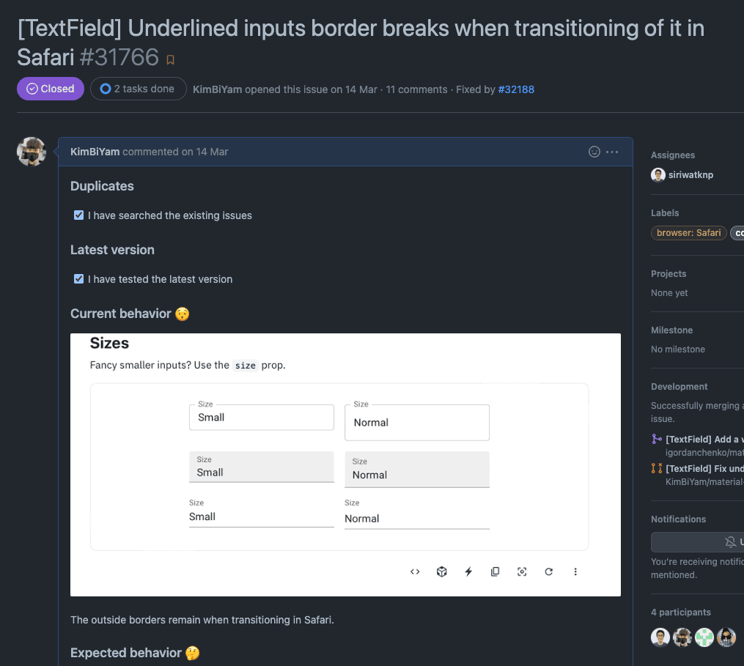
Task: Open linked pull request #32188
Action: click(x=516, y=89)
